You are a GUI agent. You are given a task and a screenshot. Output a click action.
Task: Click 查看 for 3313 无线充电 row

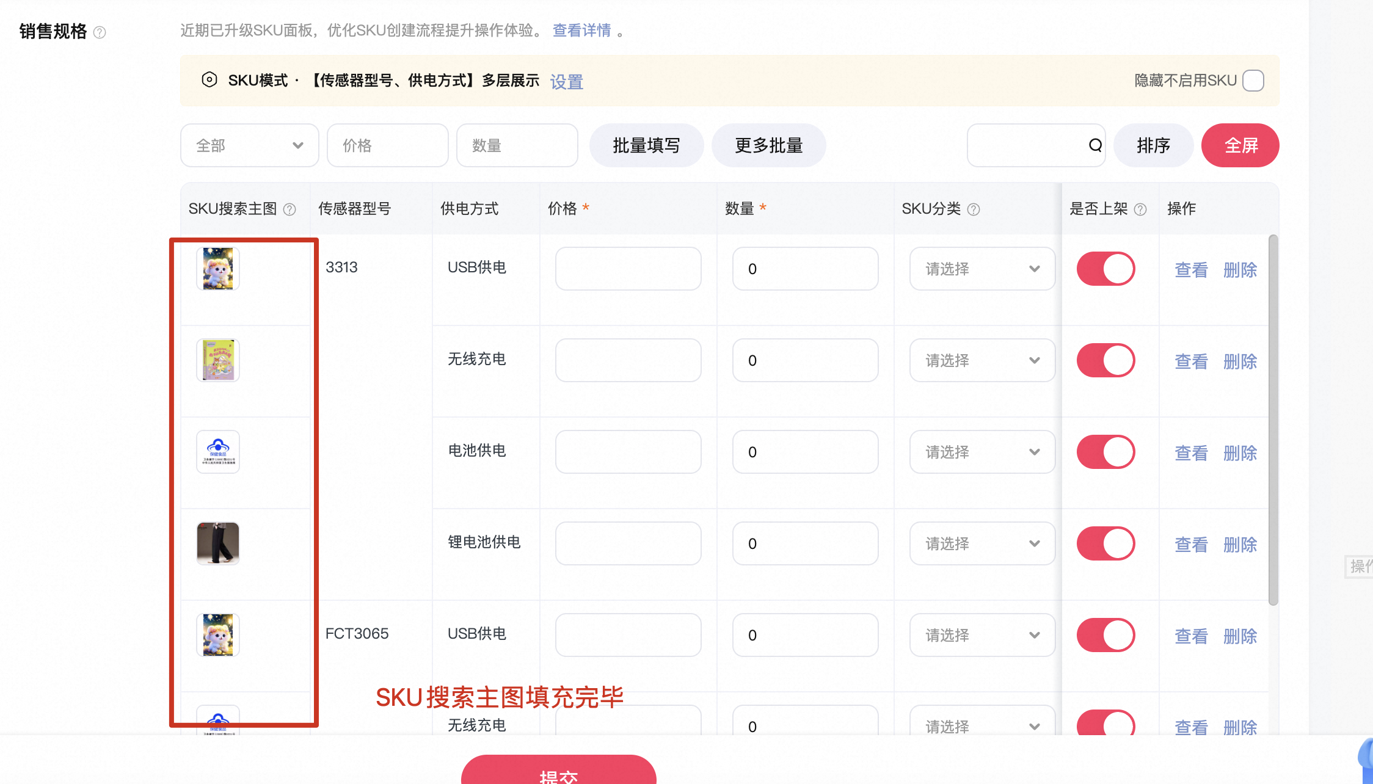pos(1192,361)
